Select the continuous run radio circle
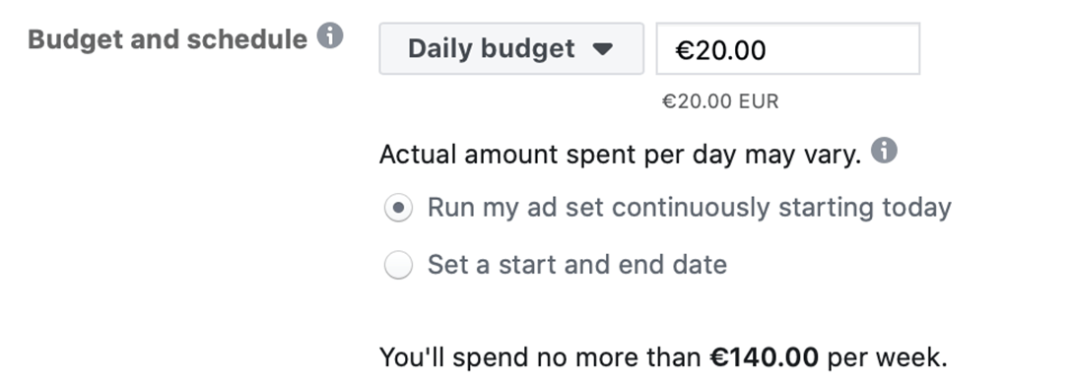Image resolution: width=1073 pixels, height=384 pixels. click(x=398, y=208)
